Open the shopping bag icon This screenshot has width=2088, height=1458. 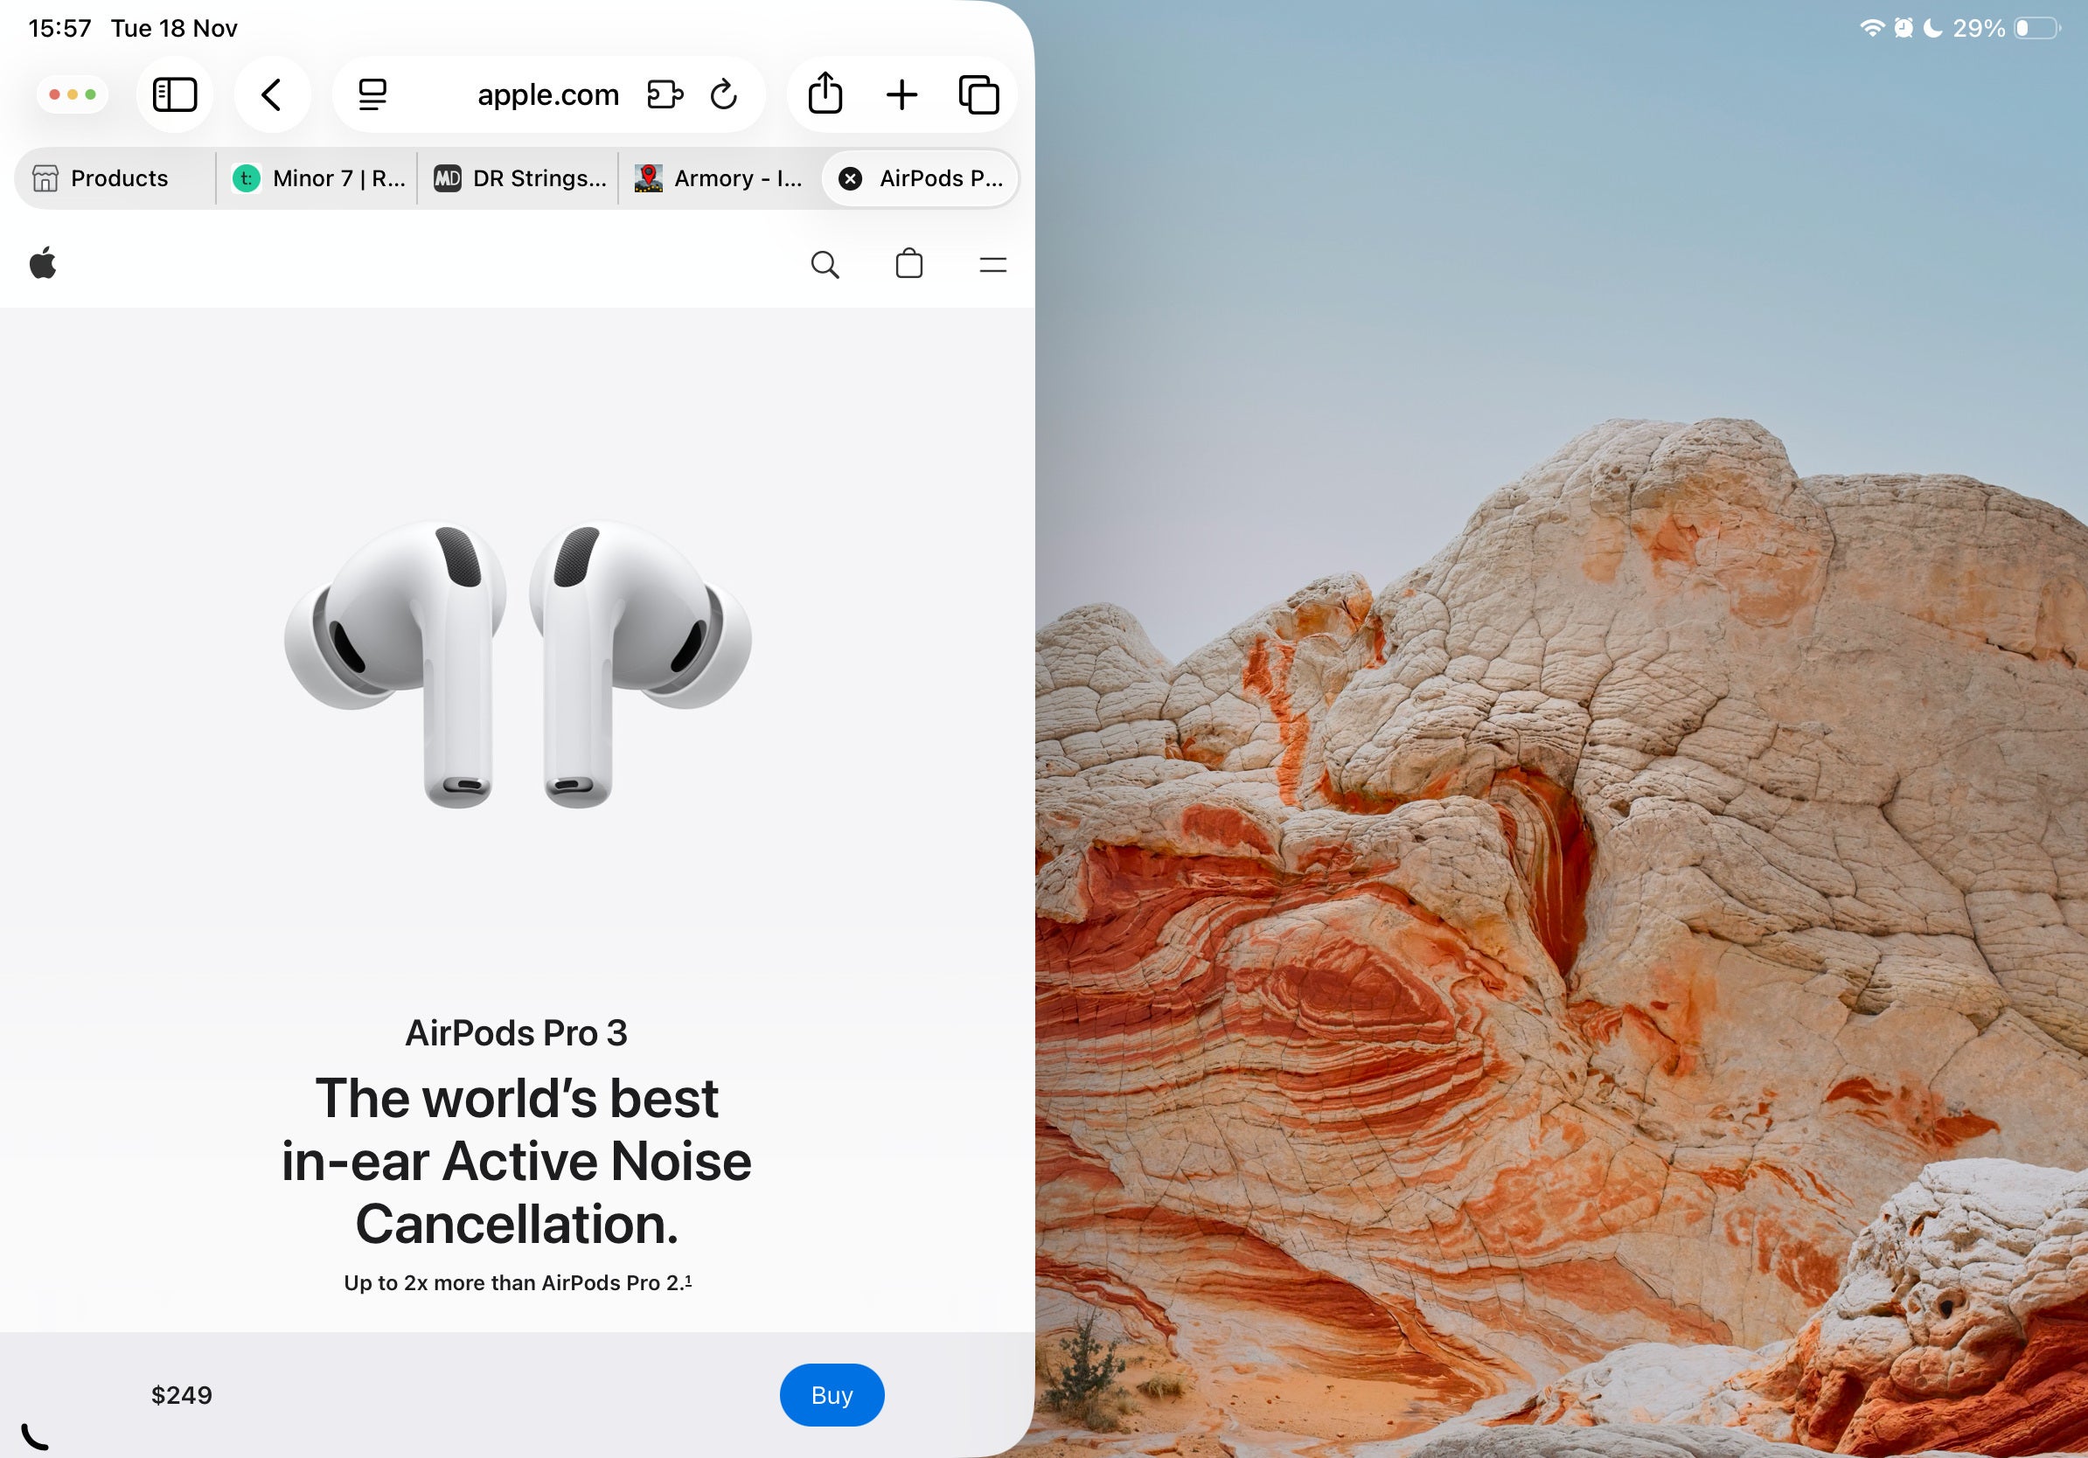(908, 265)
